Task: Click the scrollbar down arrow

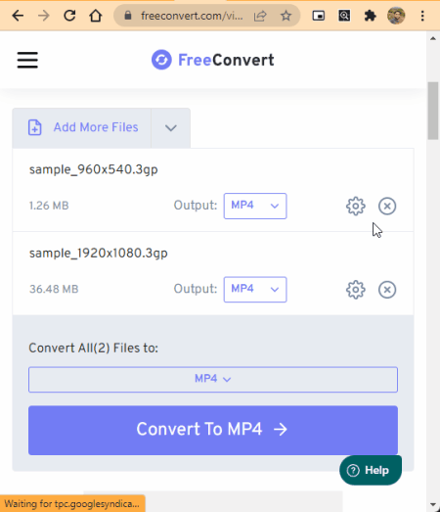Action: click(x=433, y=505)
